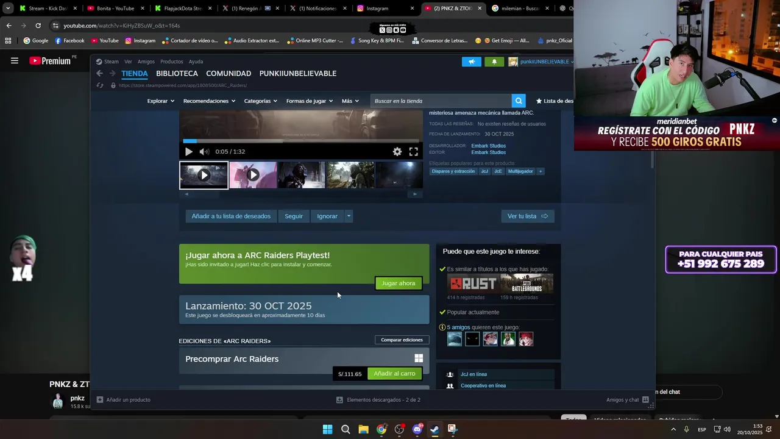The height and width of the screenshot is (439, 780).
Task: Open the Ayuda menu in Steam
Action: pyautogui.click(x=196, y=62)
